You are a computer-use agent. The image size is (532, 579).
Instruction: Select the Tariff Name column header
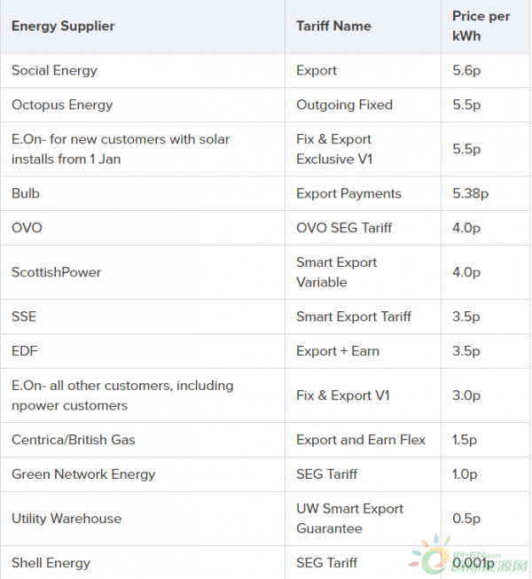(x=363, y=27)
